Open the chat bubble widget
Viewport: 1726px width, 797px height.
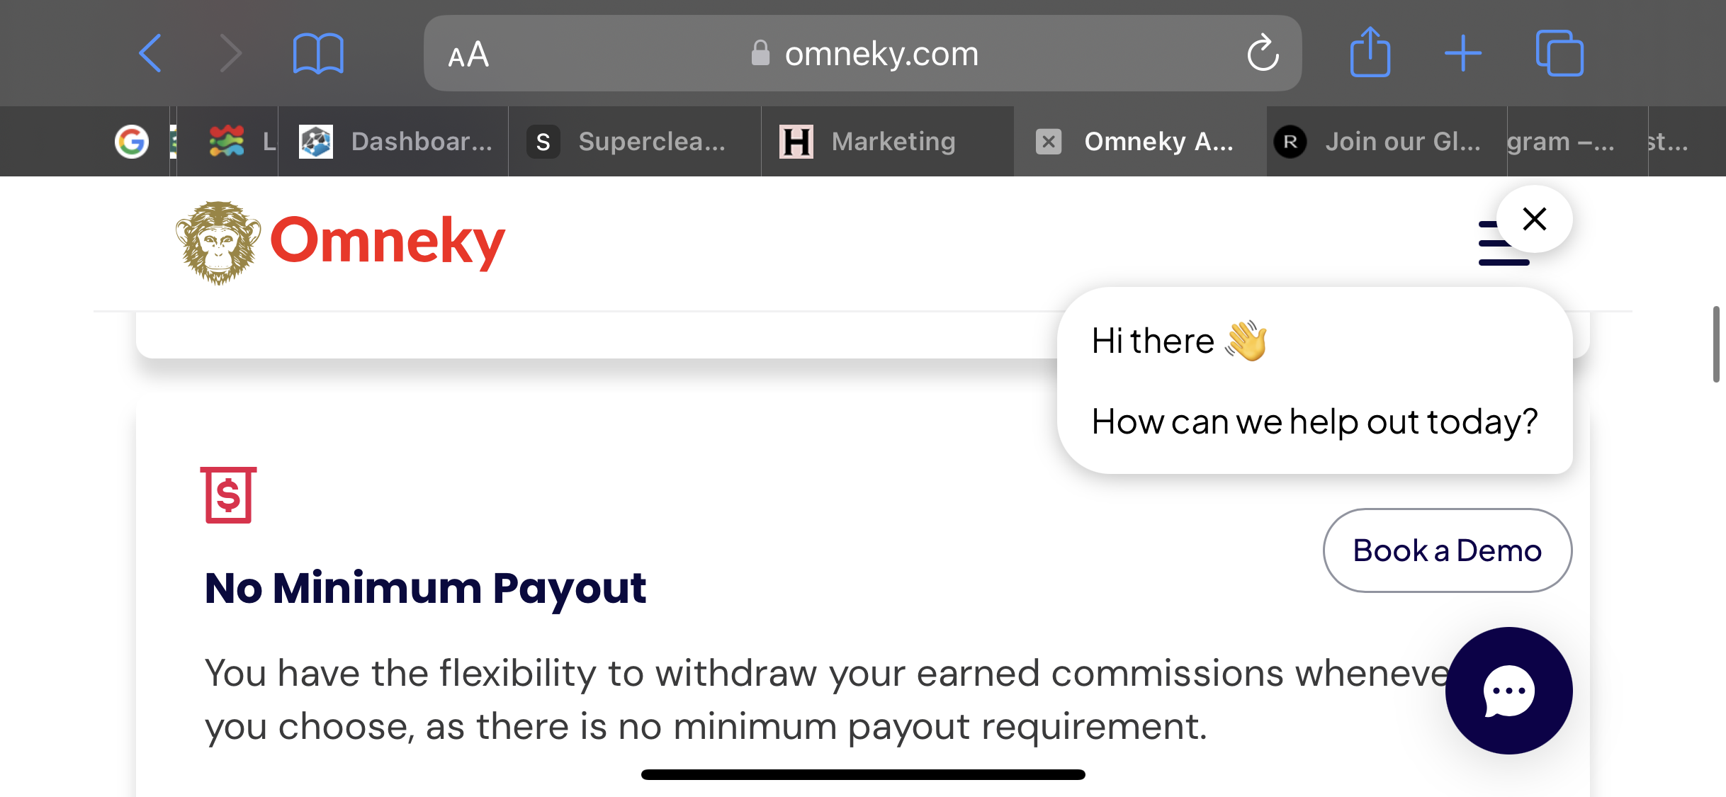point(1509,691)
